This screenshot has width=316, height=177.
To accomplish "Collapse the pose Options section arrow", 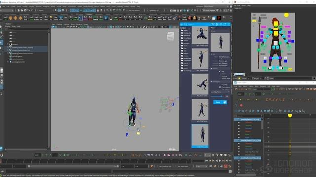I will [212, 69].
